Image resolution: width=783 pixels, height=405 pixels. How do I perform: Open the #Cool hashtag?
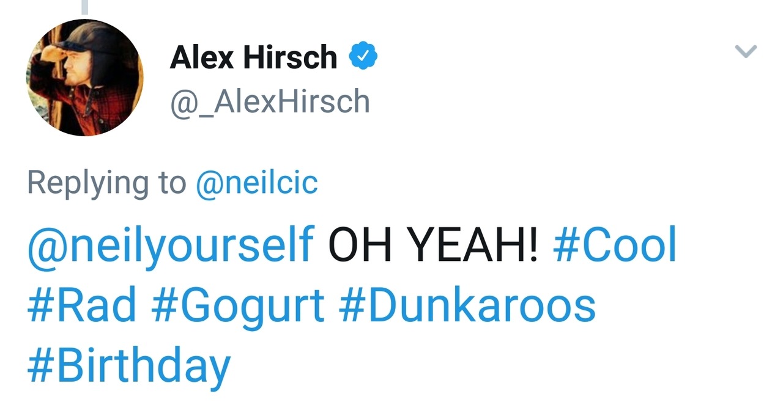615,244
